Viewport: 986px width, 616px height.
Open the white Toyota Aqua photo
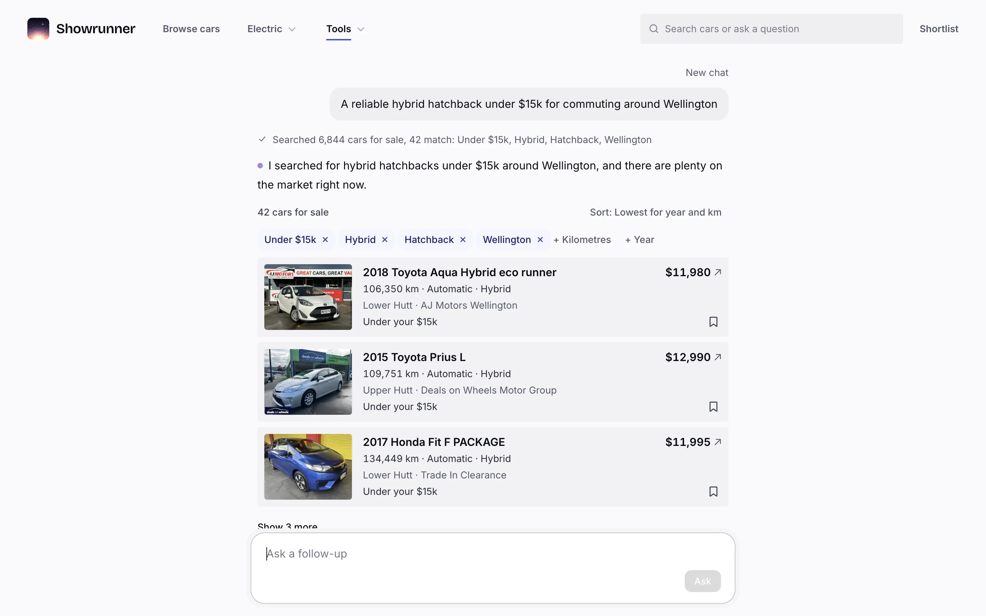point(308,297)
